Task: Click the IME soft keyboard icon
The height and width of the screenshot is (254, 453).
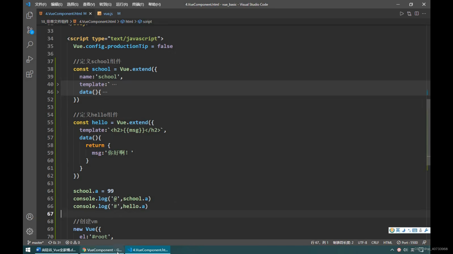Action: [415, 230]
